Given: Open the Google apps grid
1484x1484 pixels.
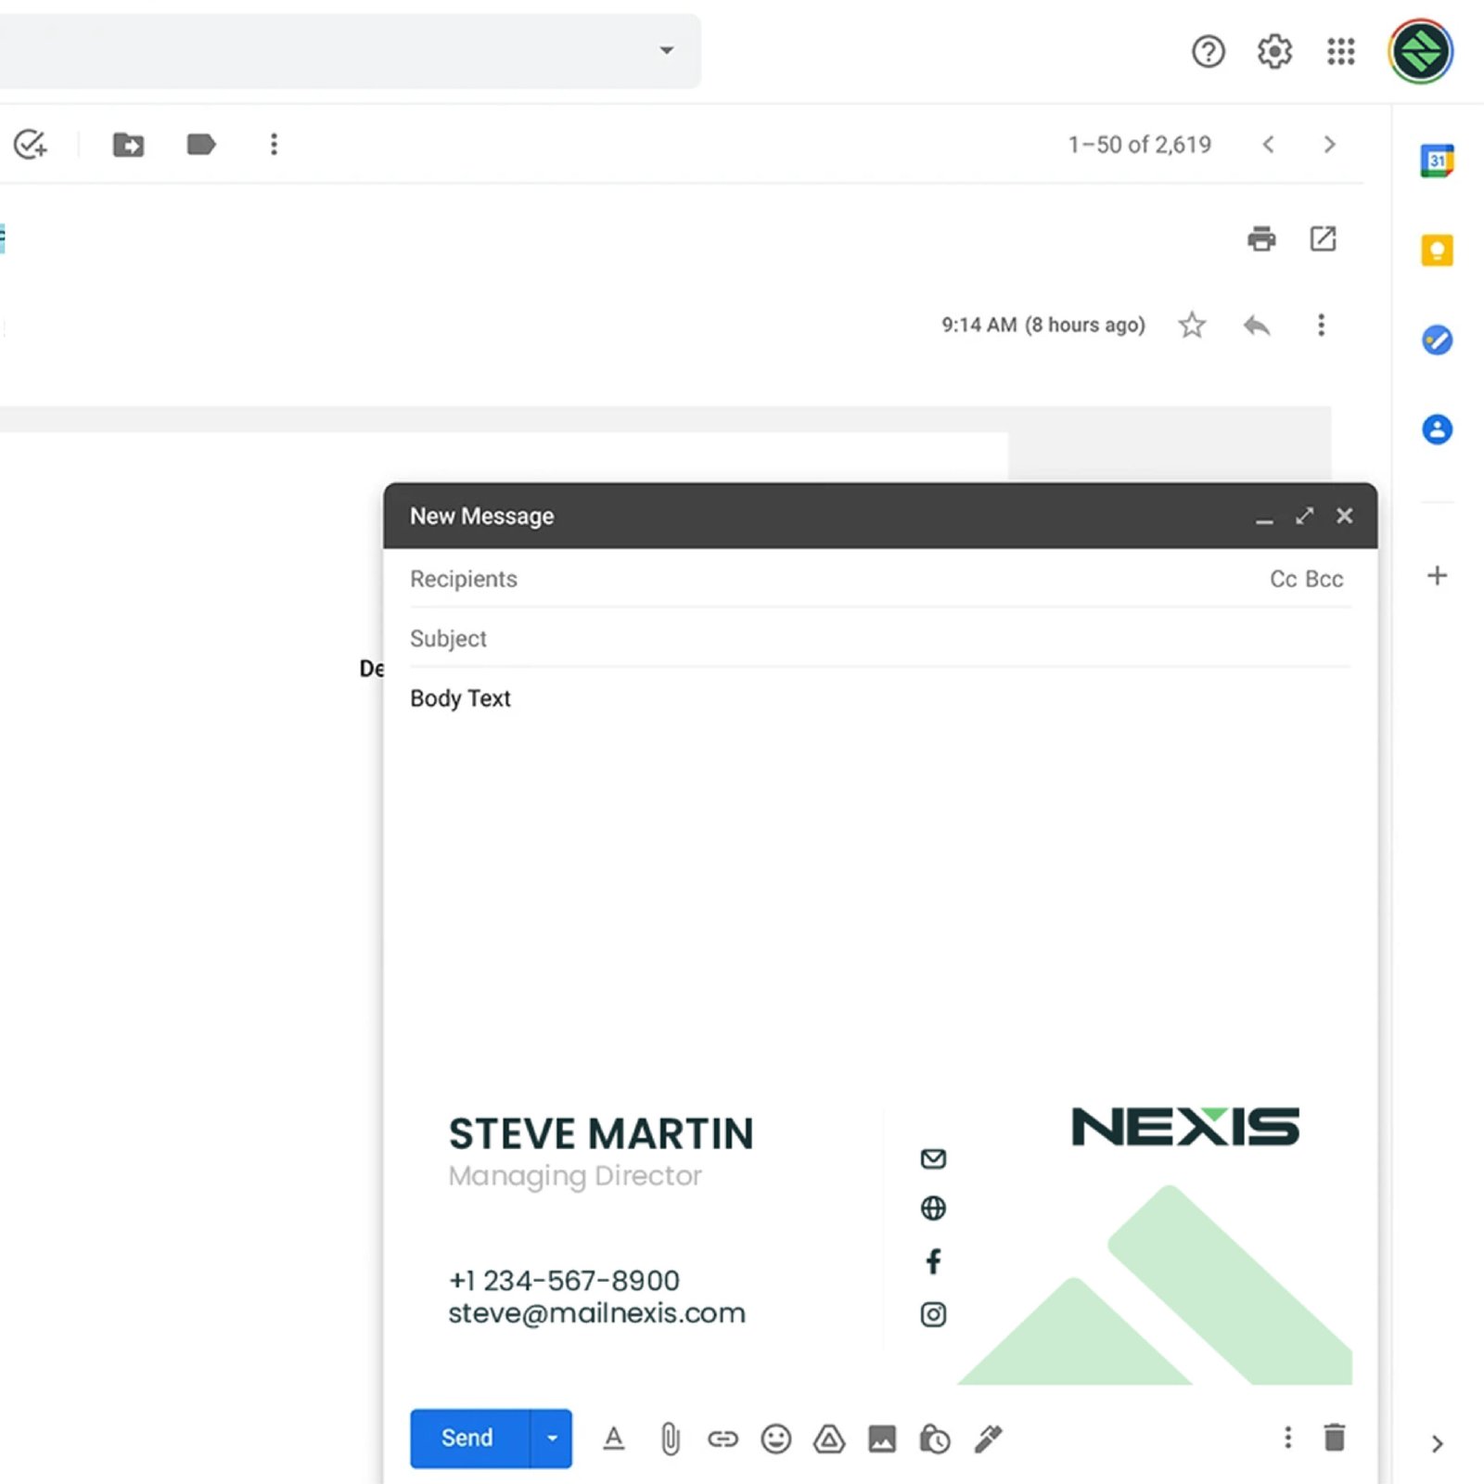Looking at the screenshot, I should coord(1340,52).
